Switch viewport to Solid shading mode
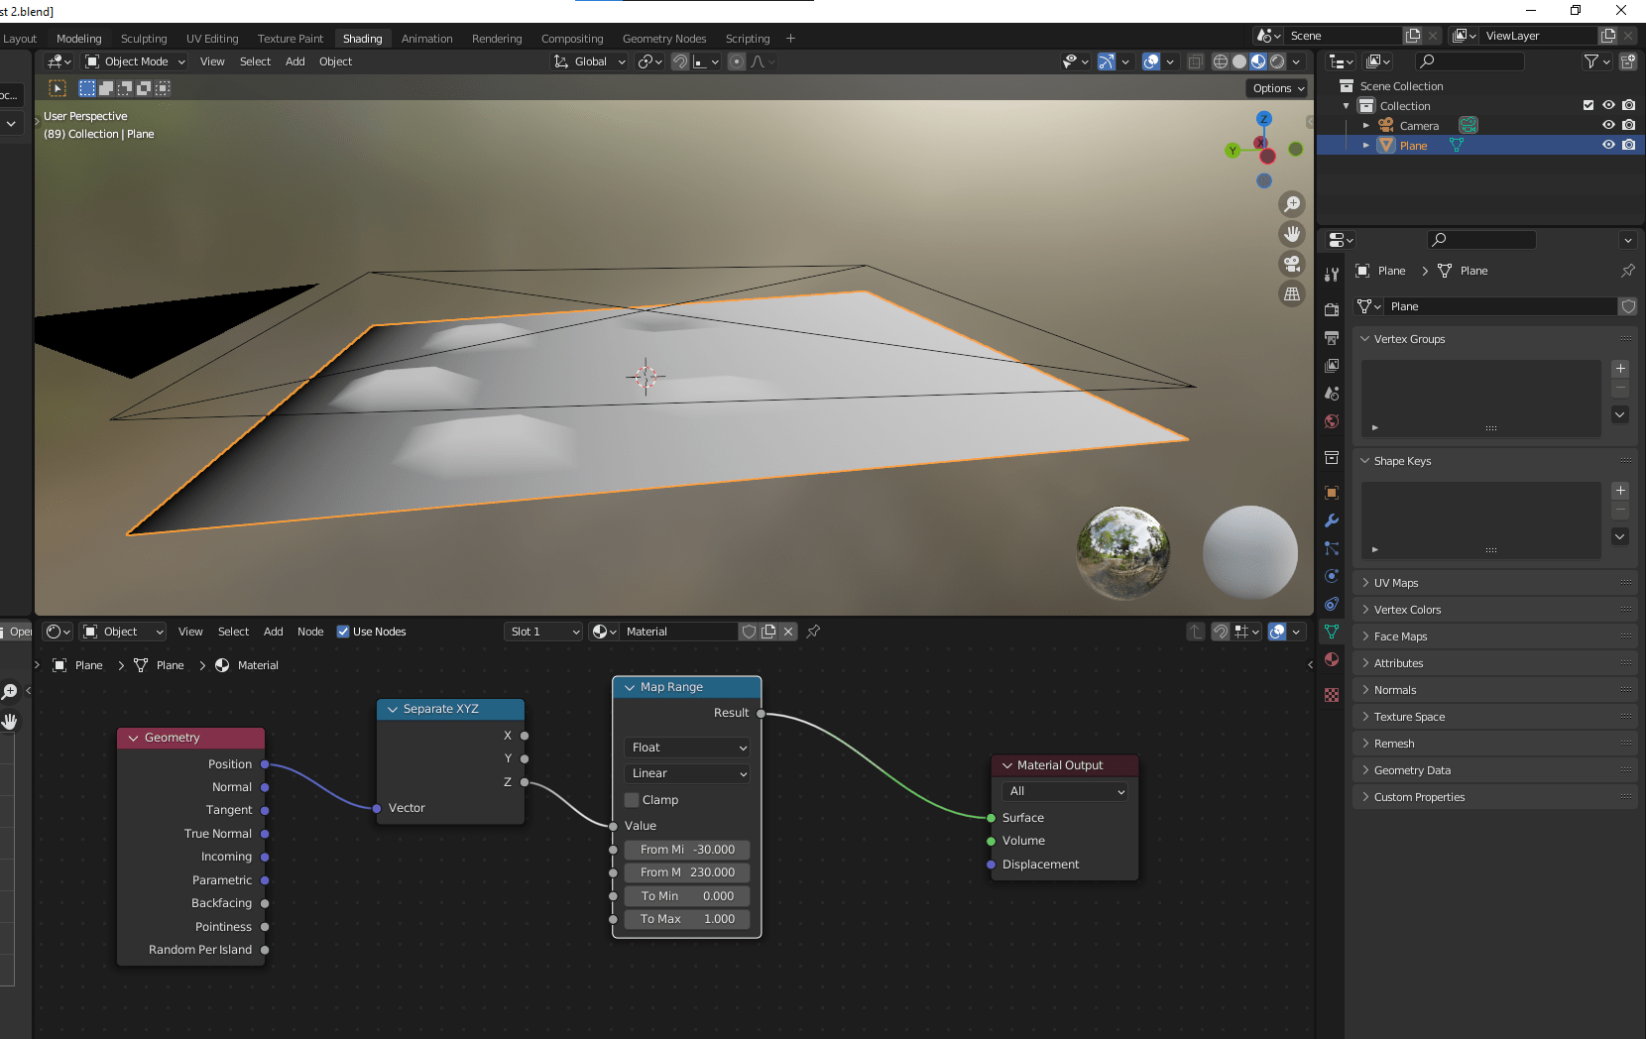1646x1039 pixels. coord(1238,60)
